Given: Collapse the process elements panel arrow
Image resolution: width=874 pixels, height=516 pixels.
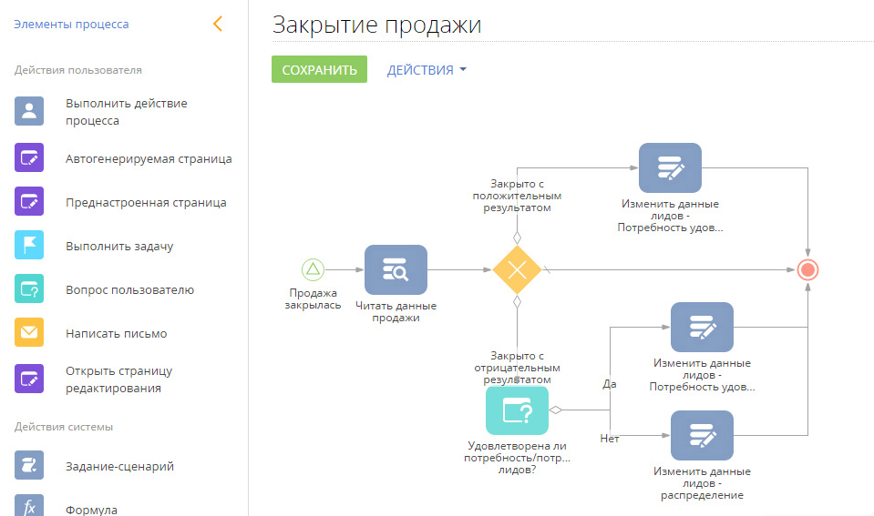Looking at the screenshot, I should [218, 24].
